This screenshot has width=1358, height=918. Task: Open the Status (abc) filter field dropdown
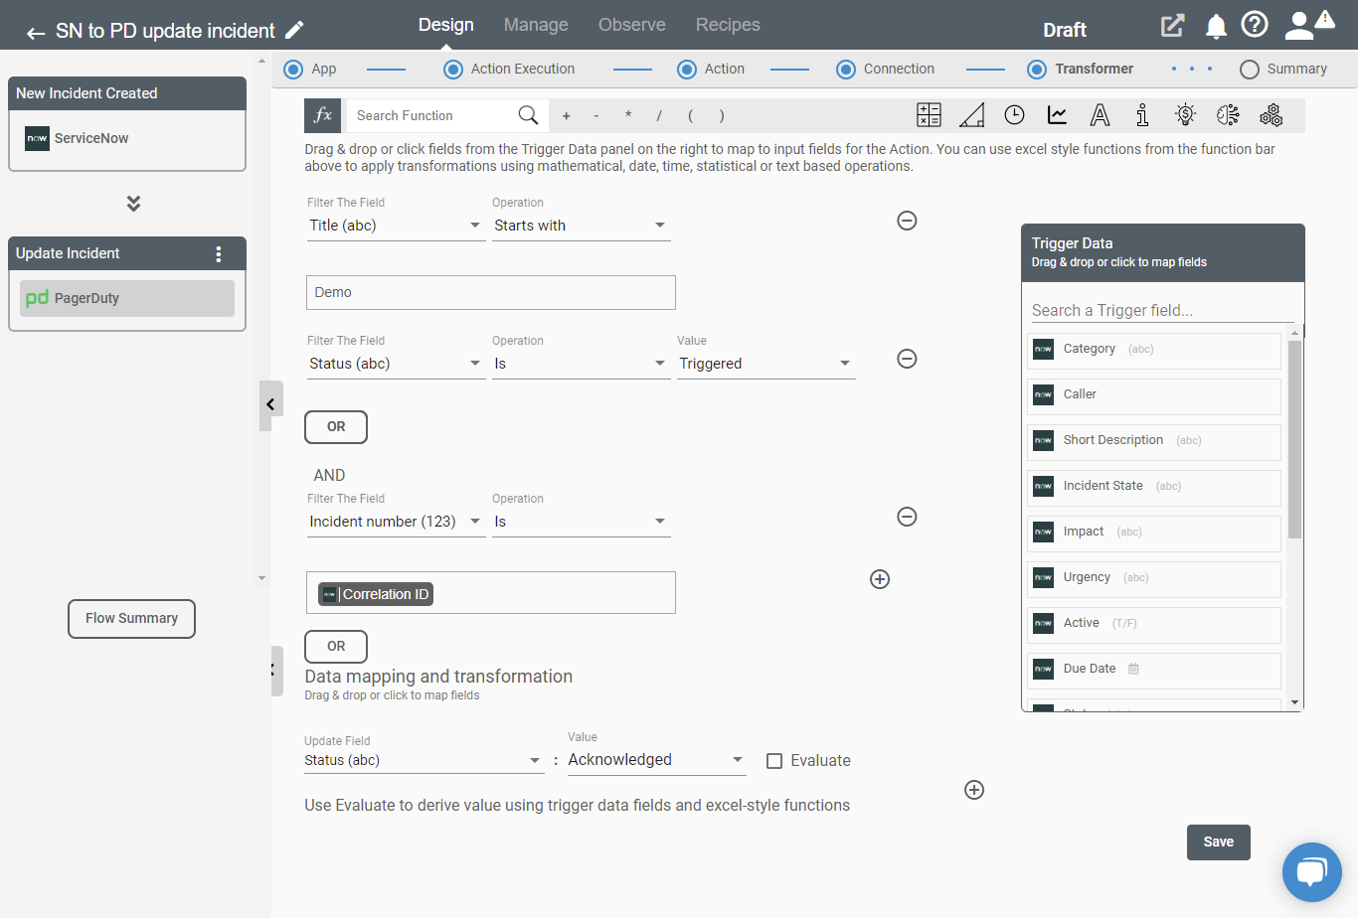(396, 364)
